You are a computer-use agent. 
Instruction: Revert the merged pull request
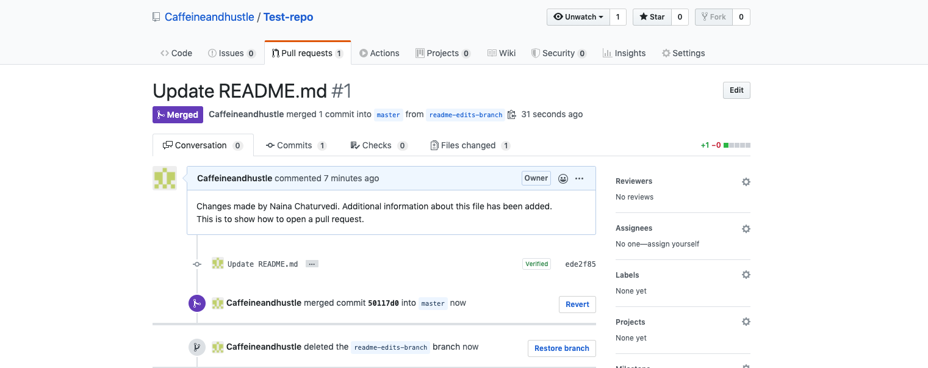(x=577, y=305)
